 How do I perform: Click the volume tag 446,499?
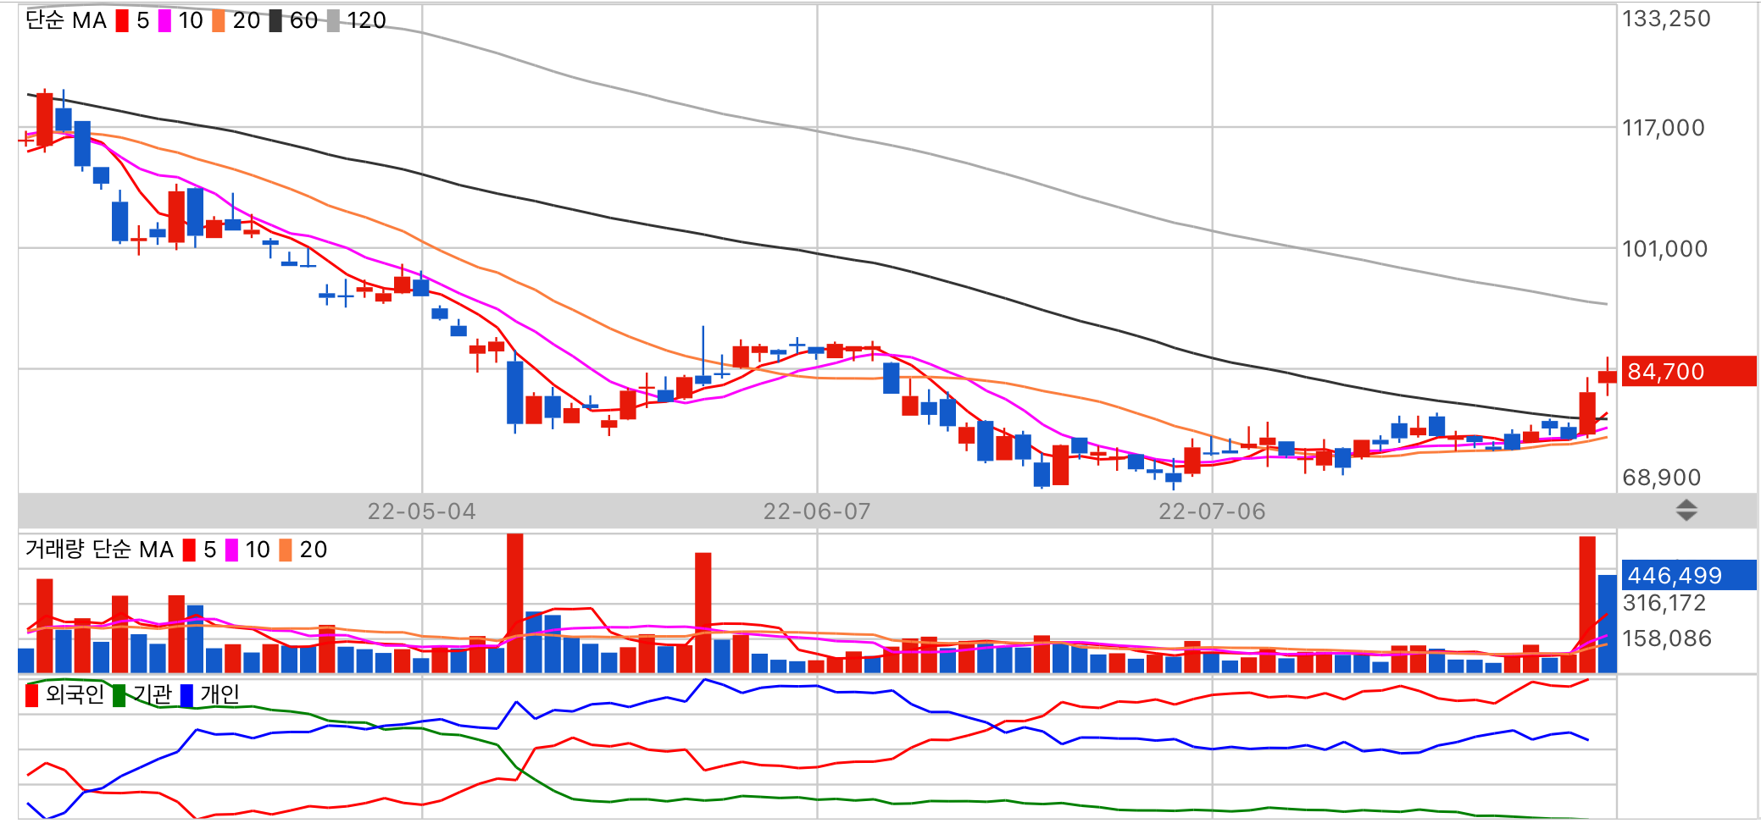[1688, 575]
